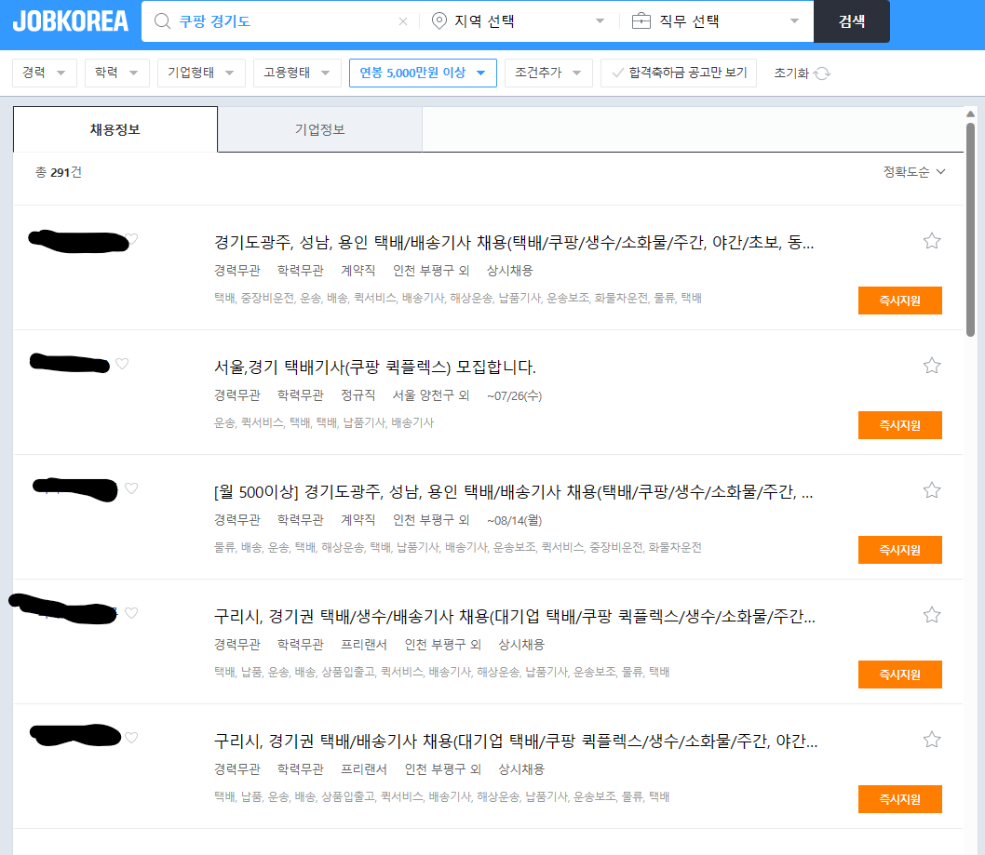This screenshot has height=855, width=985.
Task: Favorite the company of 서울,경기 택배기사 heart
Action: coord(122,364)
